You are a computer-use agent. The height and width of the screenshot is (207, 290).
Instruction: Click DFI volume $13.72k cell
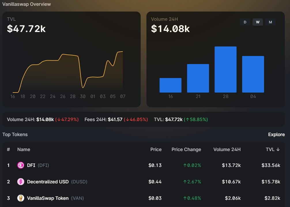click(231, 165)
